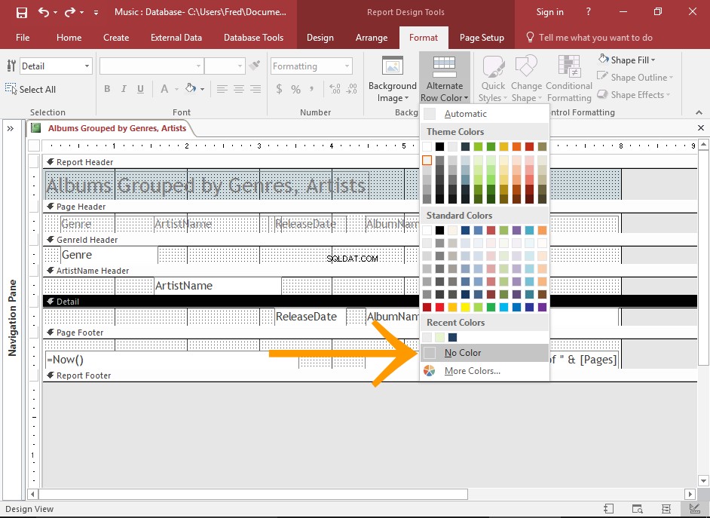Open the Detail object selection dropdown
This screenshot has width=710, height=518.
click(87, 66)
